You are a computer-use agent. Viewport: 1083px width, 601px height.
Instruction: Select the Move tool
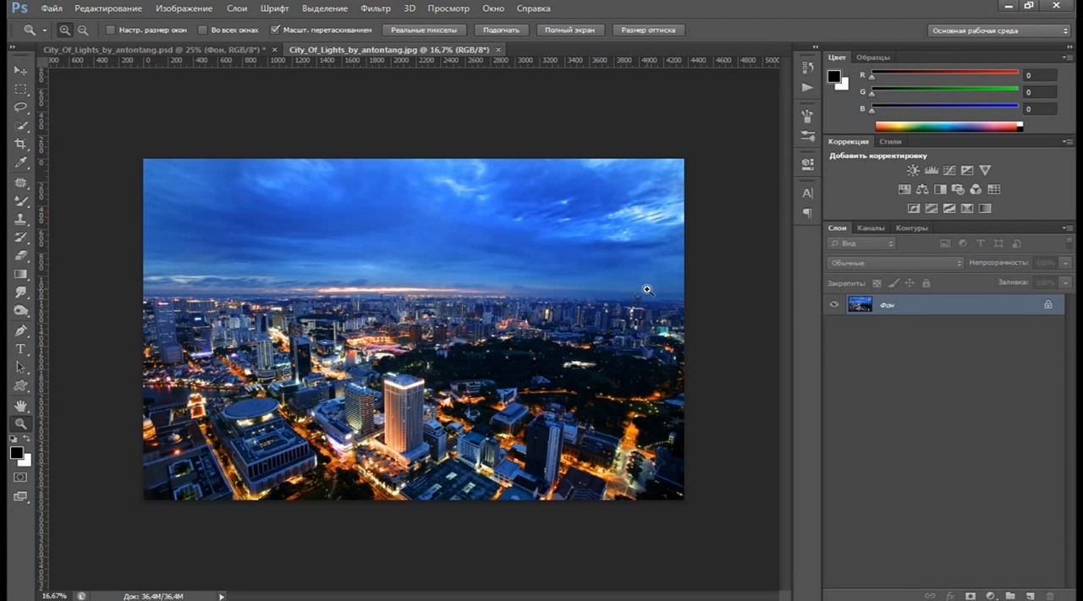[x=21, y=70]
